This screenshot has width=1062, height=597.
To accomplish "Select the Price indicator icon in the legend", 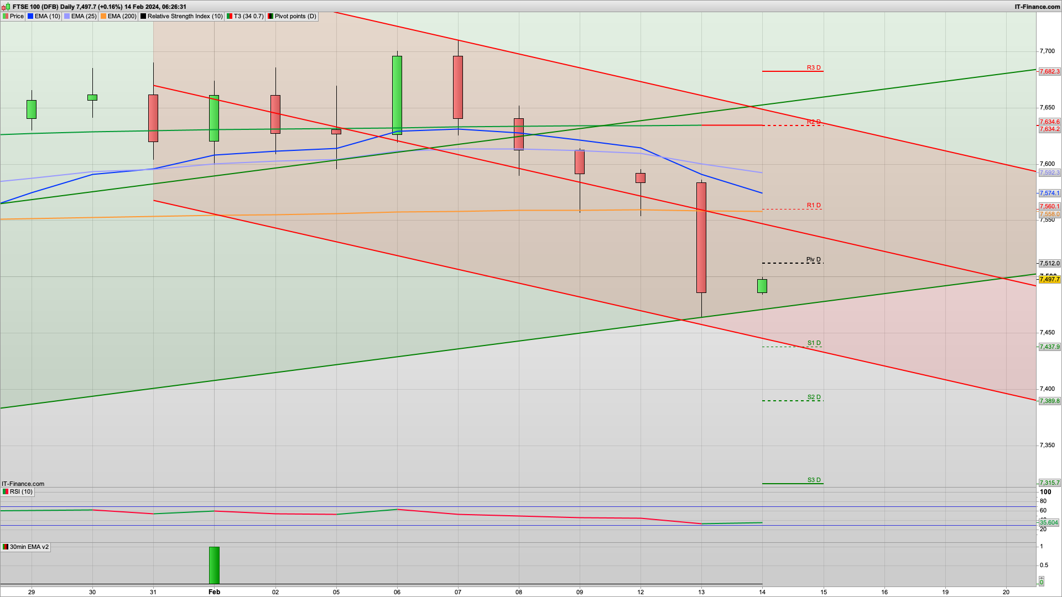I will coord(6,16).
